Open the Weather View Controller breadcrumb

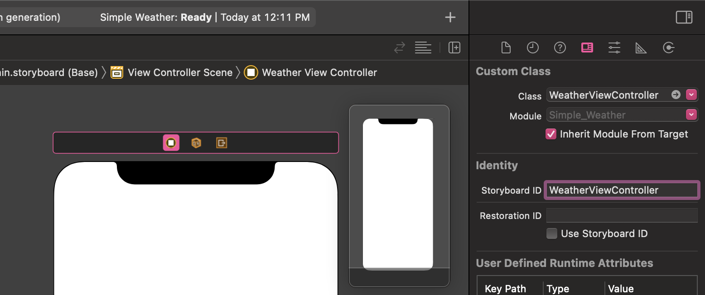tap(319, 72)
